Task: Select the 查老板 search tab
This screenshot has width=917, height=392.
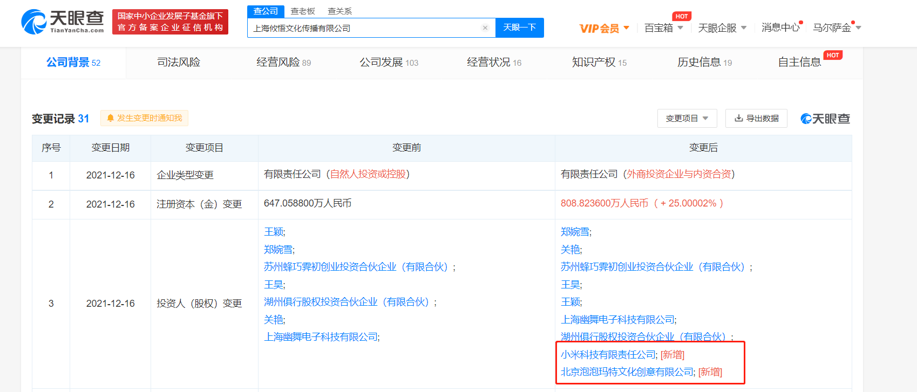Action: 303,11
